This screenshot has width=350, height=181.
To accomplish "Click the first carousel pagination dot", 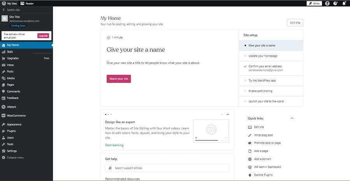I will [x=105, y=114].
